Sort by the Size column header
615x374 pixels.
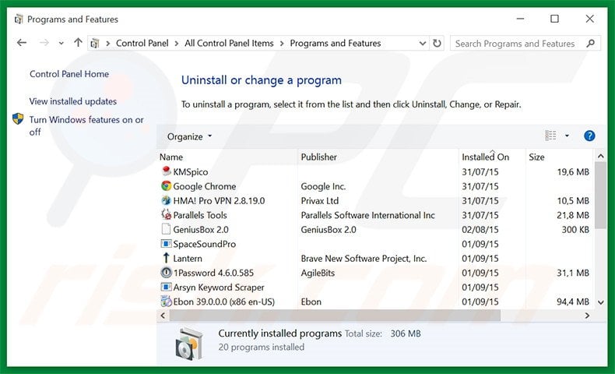click(559, 157)
